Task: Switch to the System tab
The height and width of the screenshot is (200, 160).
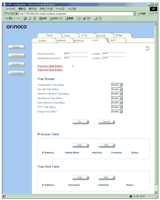Action: point(42,41)
